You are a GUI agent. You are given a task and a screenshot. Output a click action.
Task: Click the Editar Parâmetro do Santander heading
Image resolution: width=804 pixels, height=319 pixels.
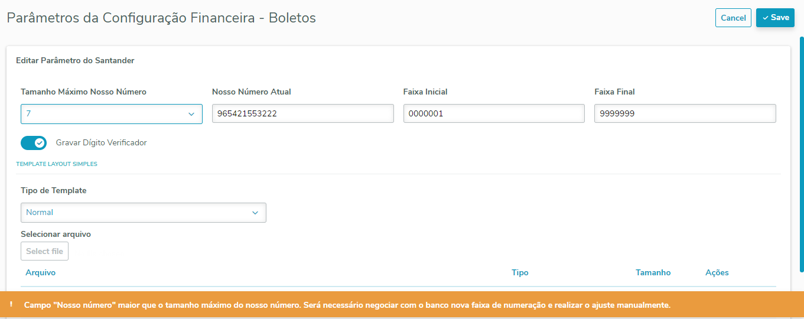click(75, 60)
